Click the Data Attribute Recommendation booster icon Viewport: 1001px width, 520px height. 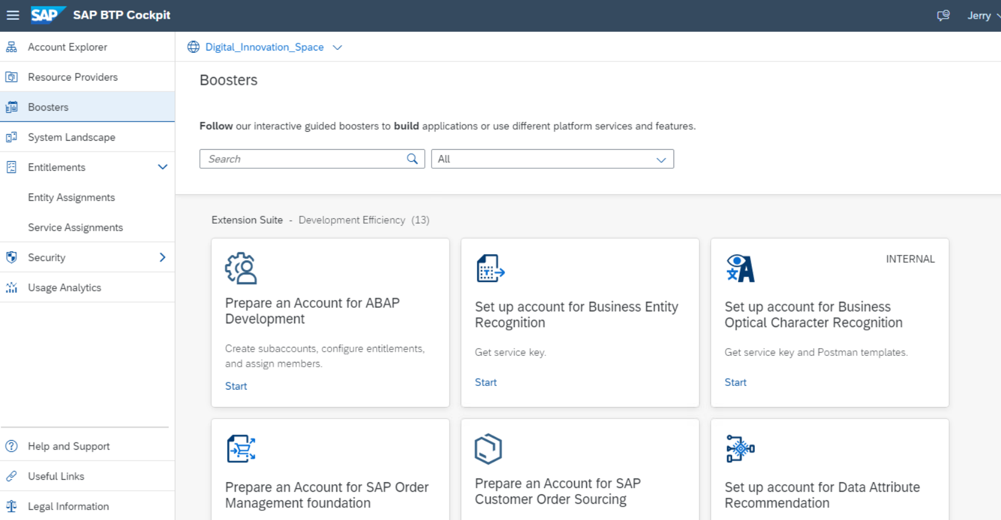pos(740,448)
